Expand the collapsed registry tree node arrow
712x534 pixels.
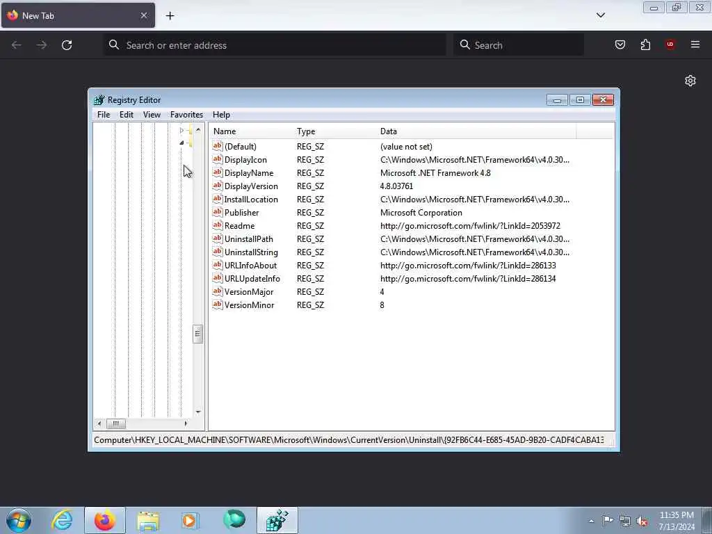pyautogui.click(x=181, y=130)
